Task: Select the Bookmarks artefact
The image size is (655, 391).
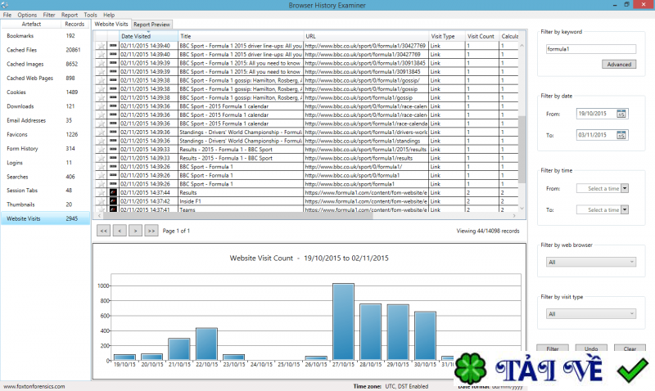Action: click(45, 36)
